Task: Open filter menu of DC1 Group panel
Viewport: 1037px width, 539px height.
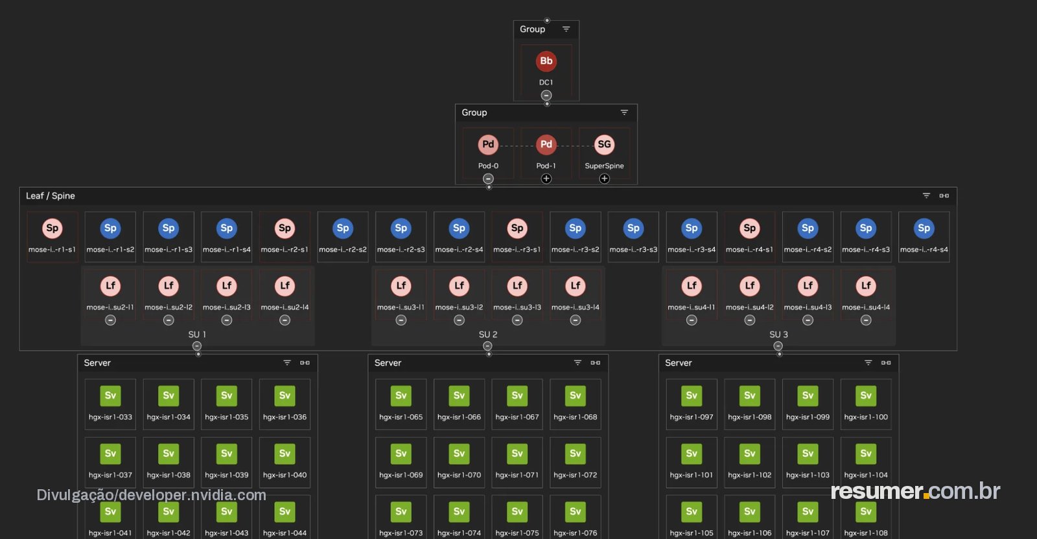Action: coord(566,29)
